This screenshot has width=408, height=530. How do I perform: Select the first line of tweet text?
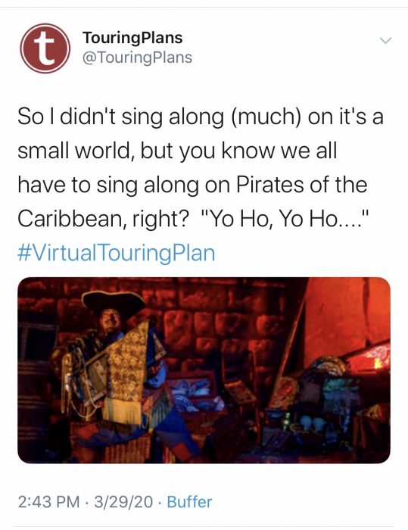pos(201,117)
